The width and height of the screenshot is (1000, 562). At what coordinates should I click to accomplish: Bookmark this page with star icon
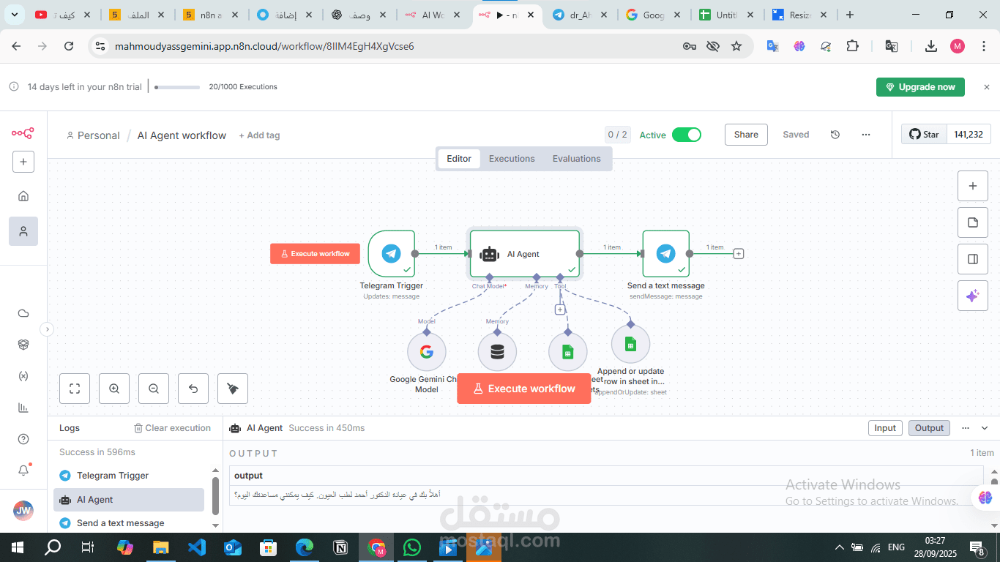736,46
